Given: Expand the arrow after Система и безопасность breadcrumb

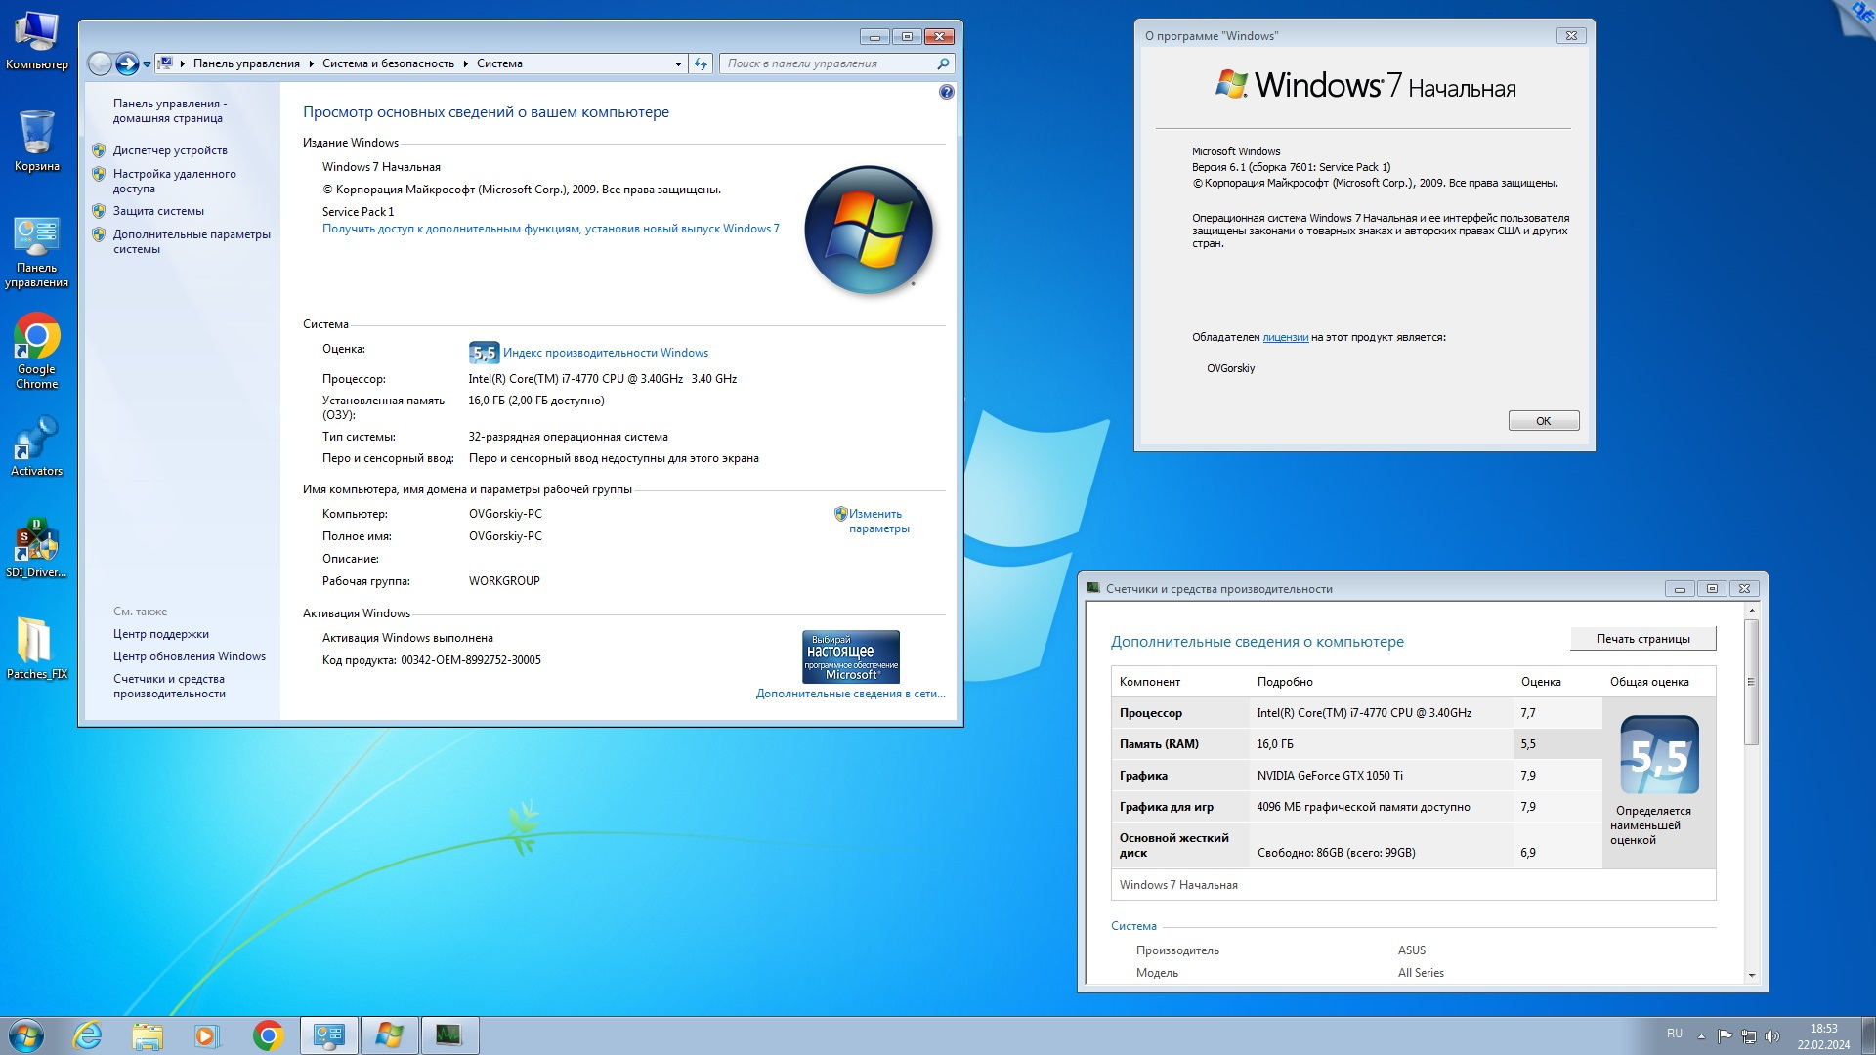Looking at the screenshot, I should 465,63.
